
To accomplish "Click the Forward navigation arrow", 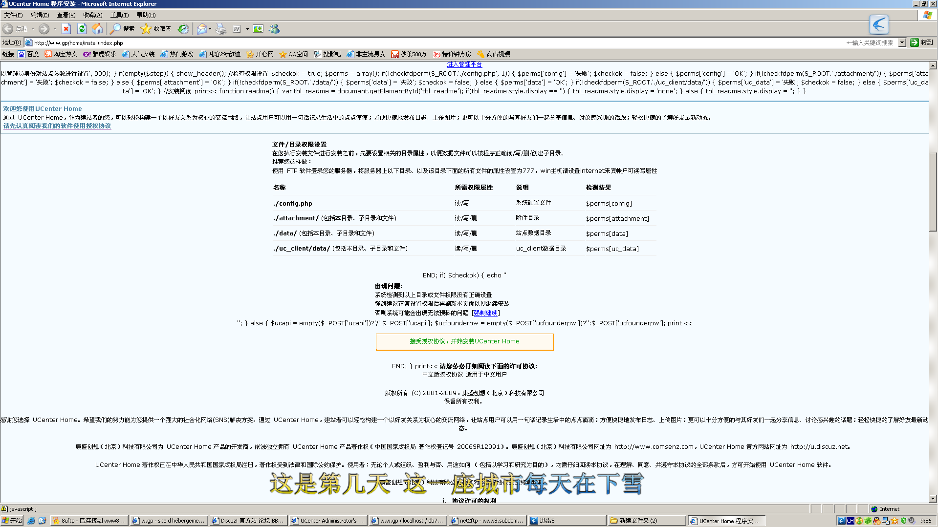I will (x=44, y=29).
